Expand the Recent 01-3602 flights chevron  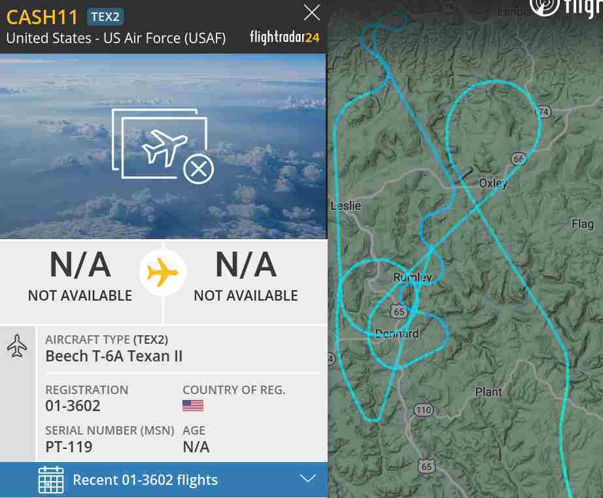[307, 479]
